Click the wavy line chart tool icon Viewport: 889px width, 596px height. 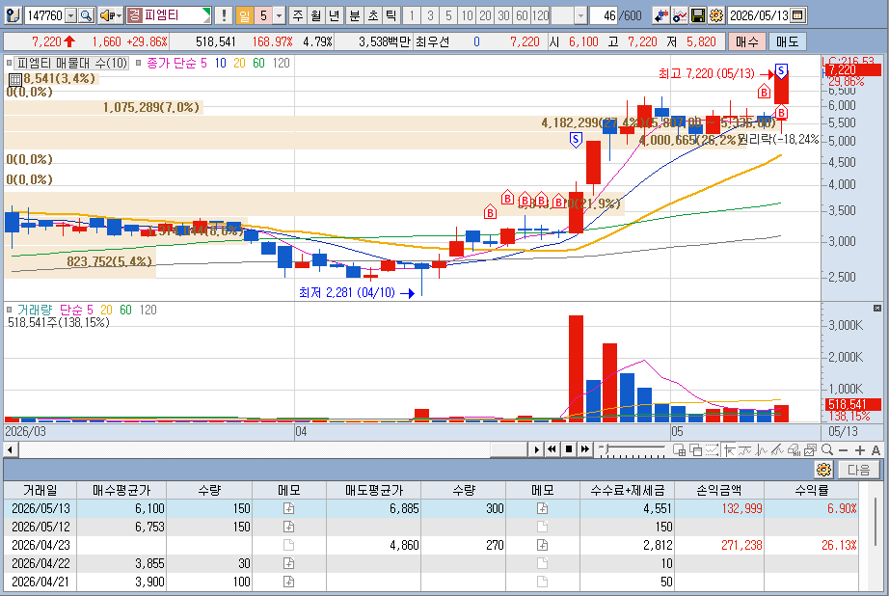point(744,449)
